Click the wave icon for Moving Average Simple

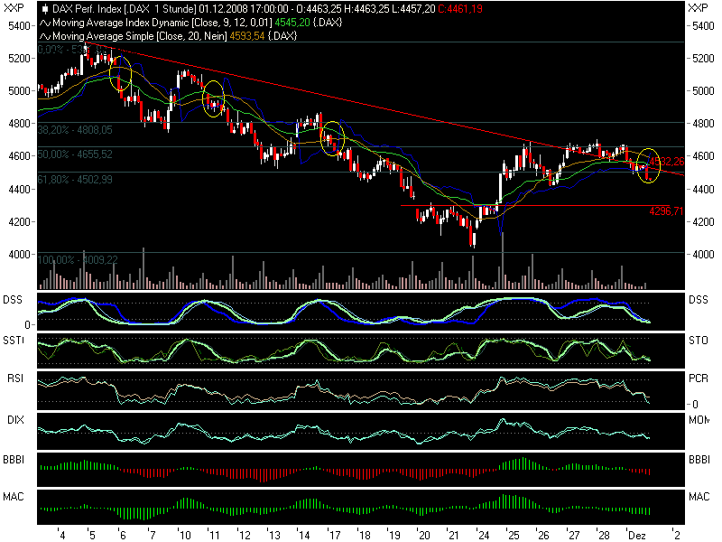coord(45,35)
